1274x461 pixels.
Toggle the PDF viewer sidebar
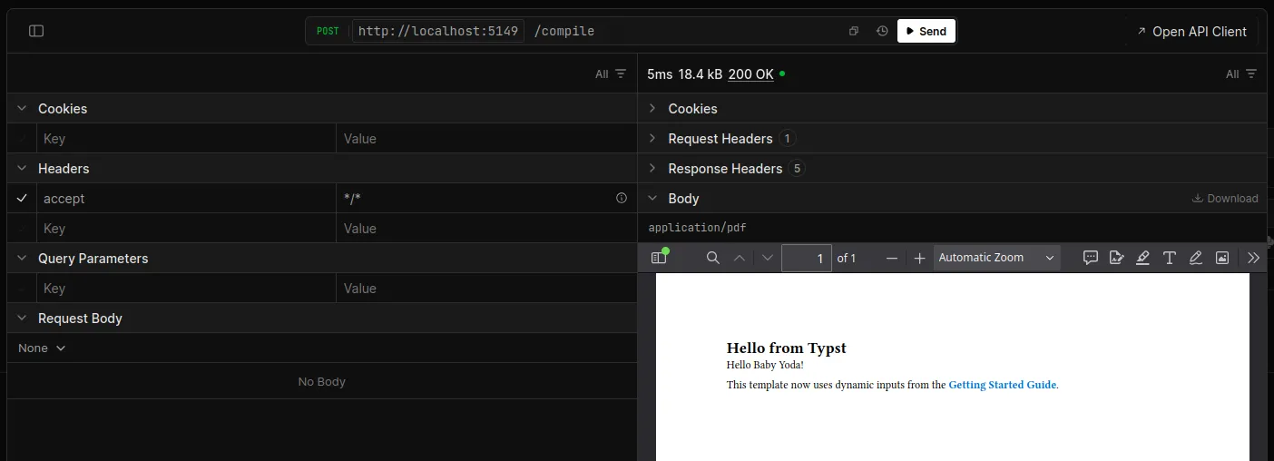click(659, 258)
